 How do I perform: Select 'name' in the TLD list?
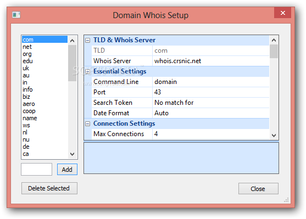pos(44,118)
